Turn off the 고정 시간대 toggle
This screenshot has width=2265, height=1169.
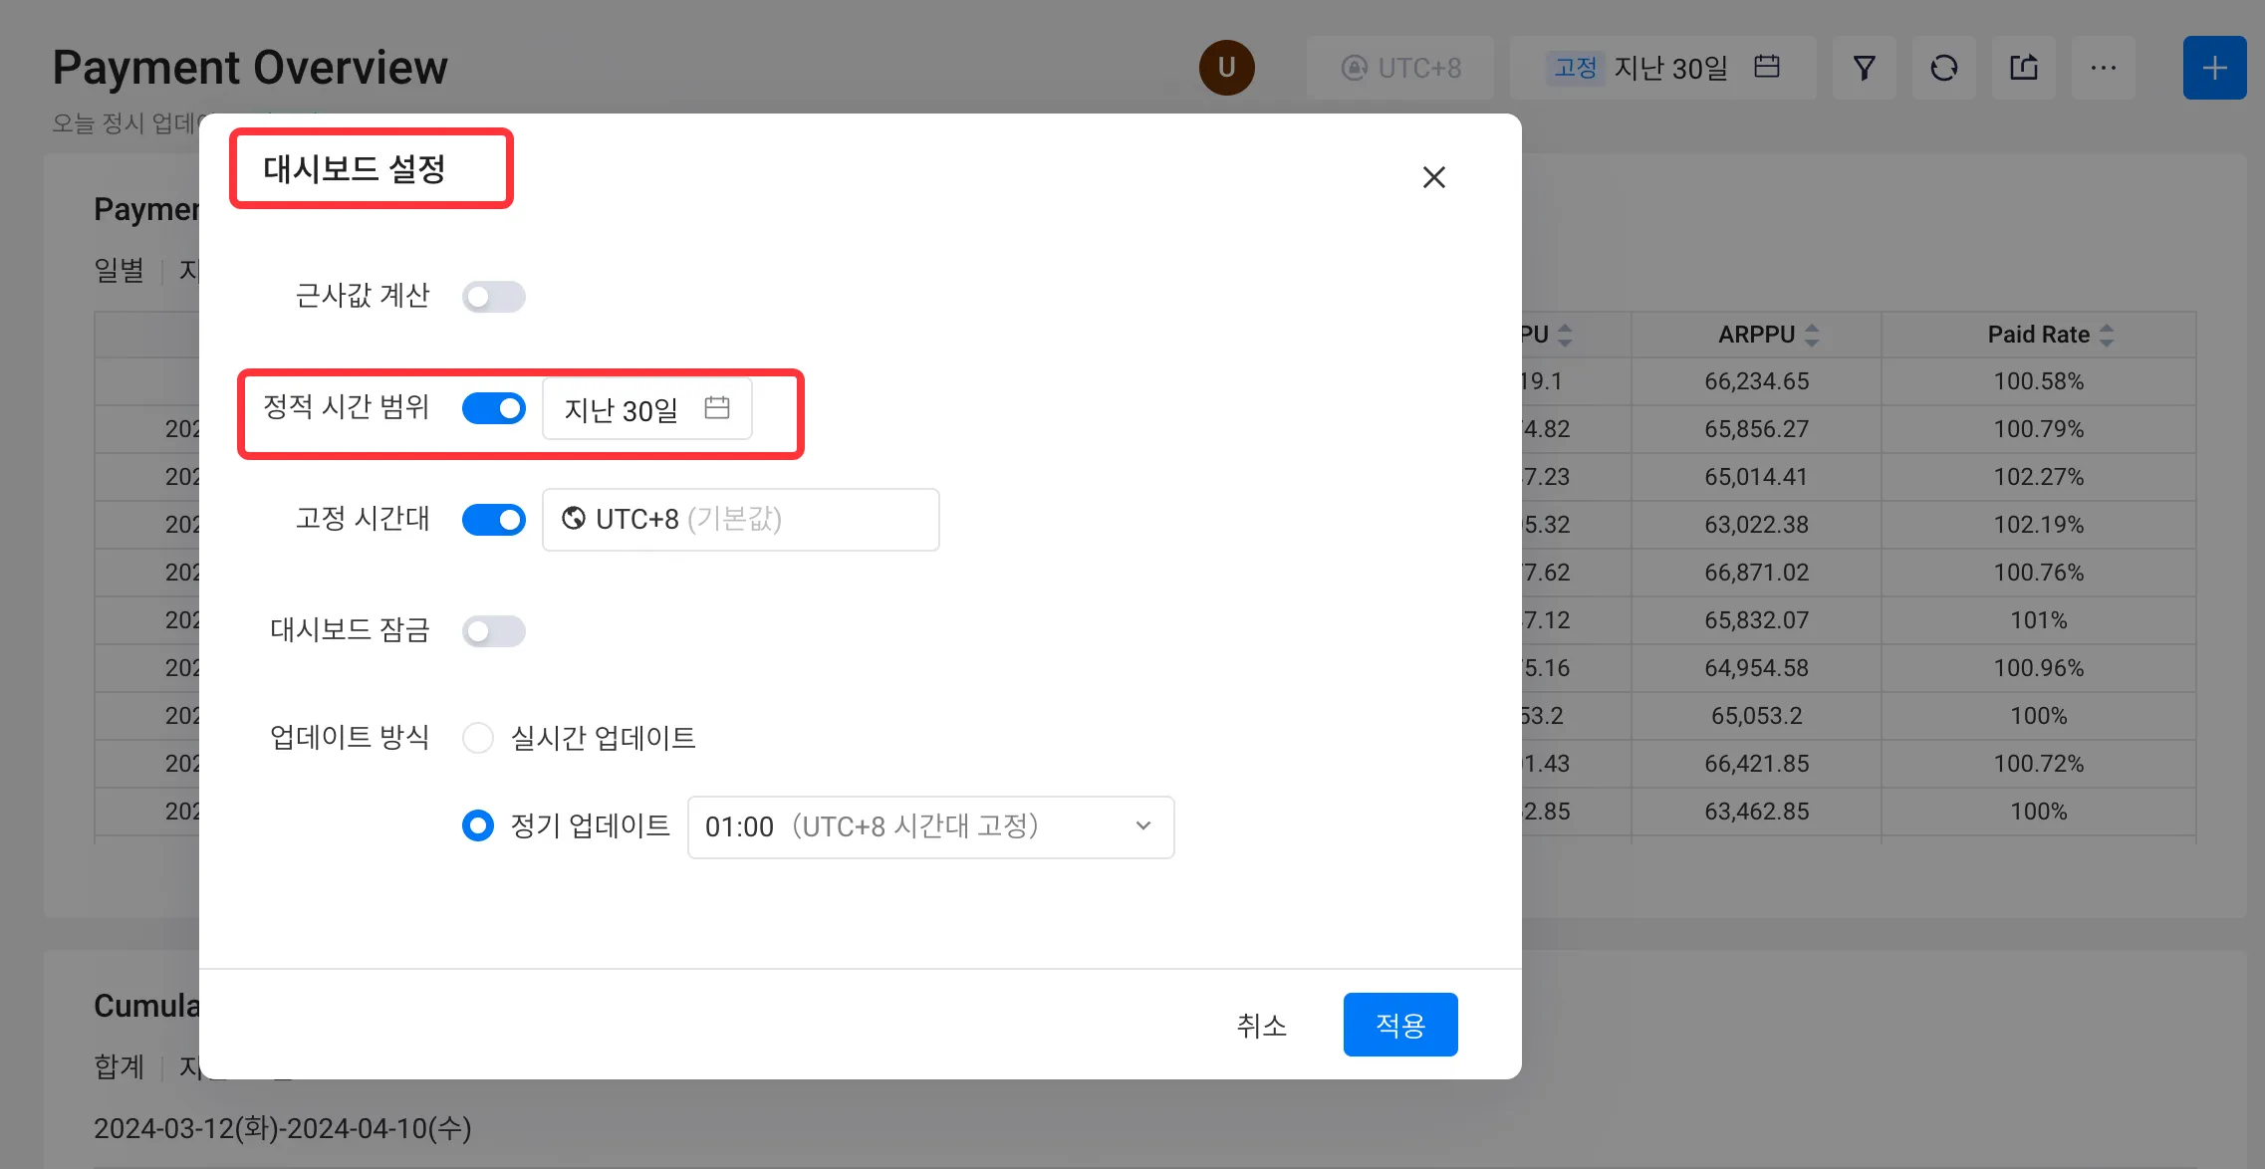tap(493, 520)
